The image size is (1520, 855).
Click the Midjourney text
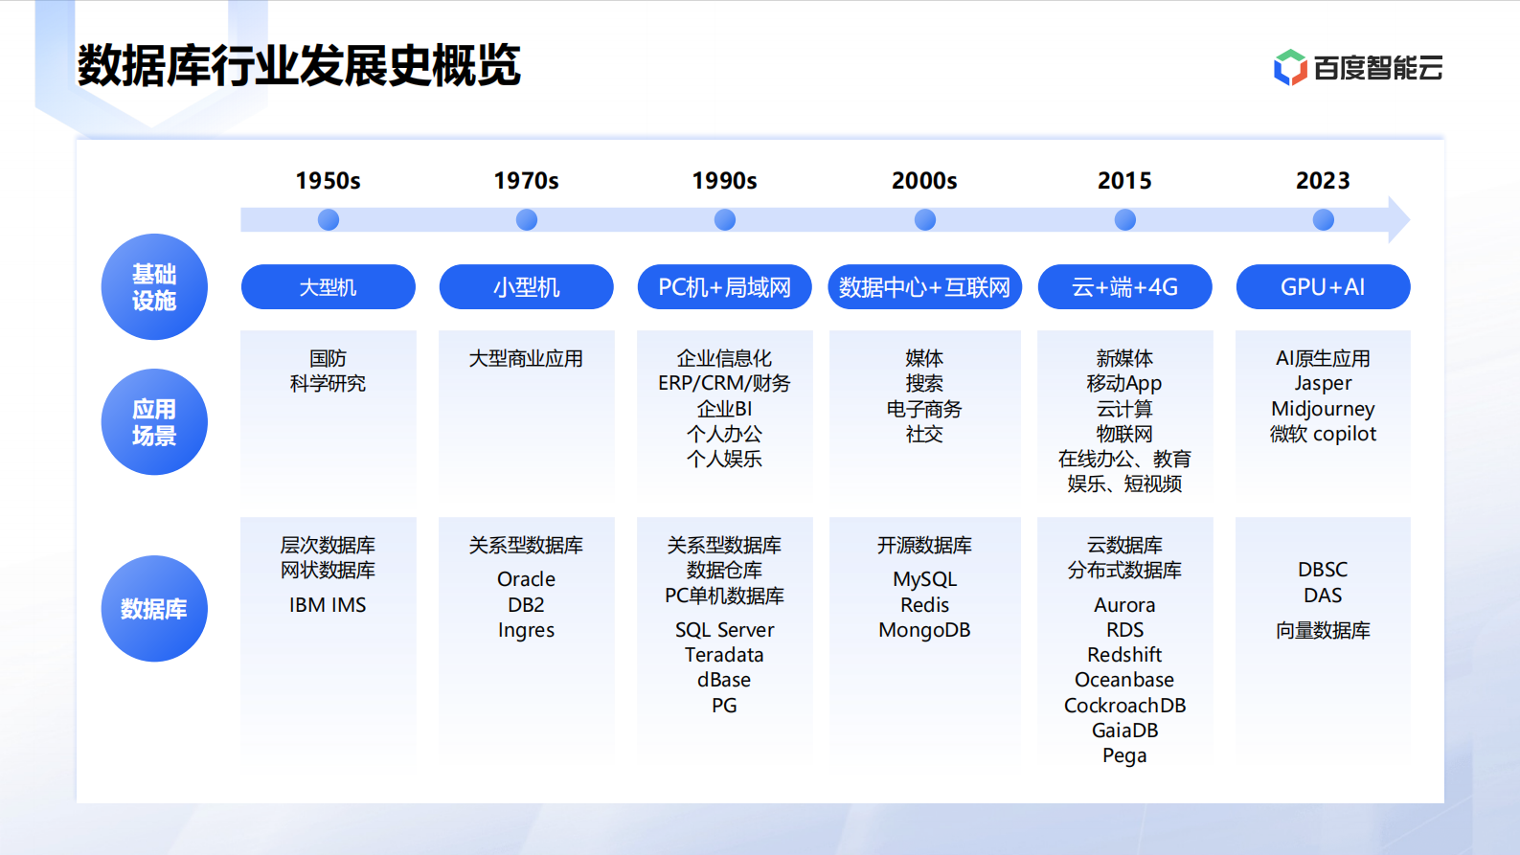(x=1324, y=410)
